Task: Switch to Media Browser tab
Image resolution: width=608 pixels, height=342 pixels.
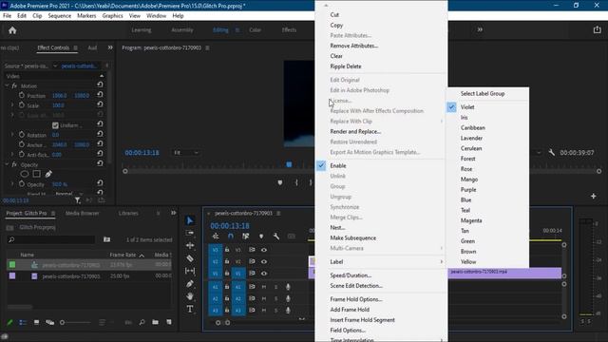Action: click(83, 213)
